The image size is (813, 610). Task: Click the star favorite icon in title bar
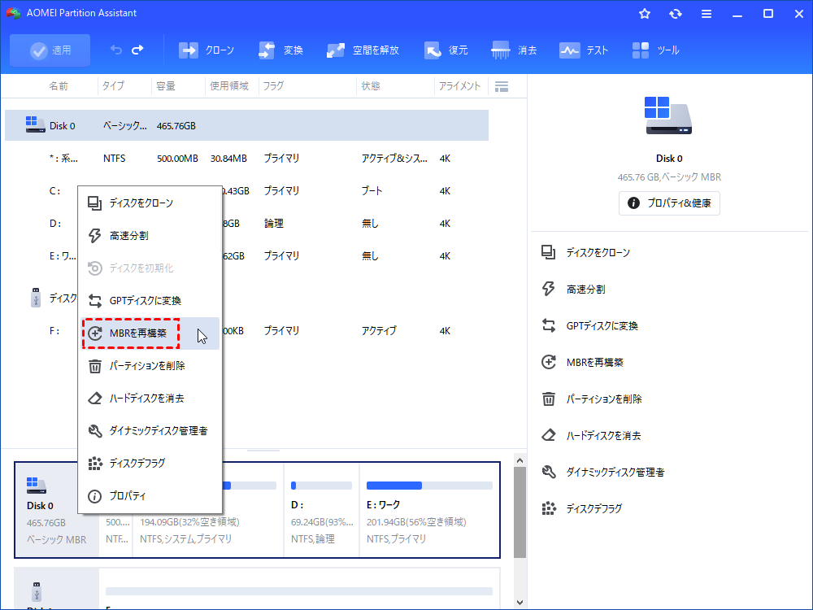coord(645,14)
